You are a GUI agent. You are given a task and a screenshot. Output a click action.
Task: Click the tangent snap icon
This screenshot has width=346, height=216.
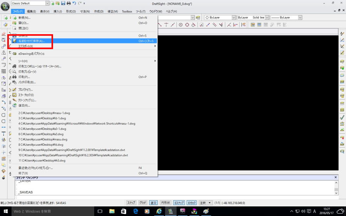[193, 25]
